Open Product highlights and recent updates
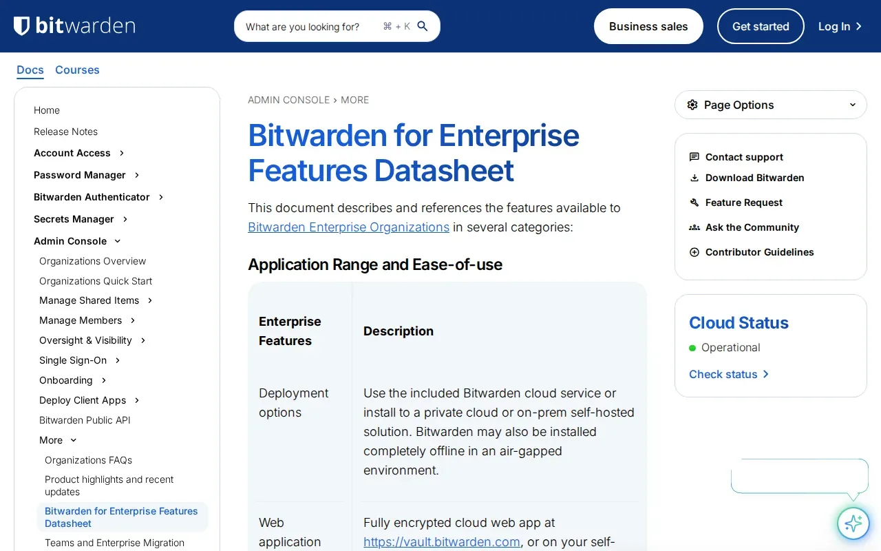 109,486
